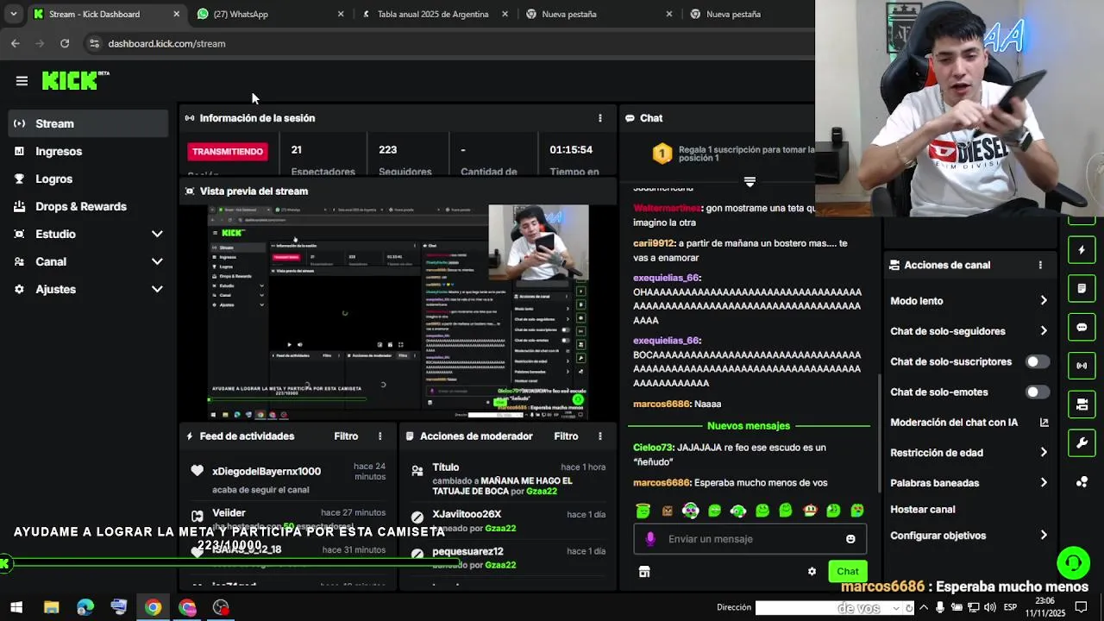The width and height of the screenshot is (1104, 621).
Task: Open Windows Start menu
Action: 16,607
